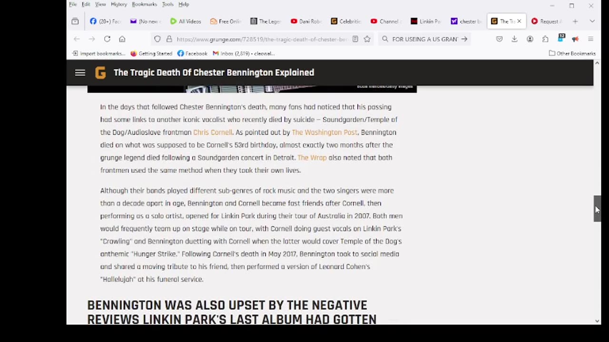Image resolution: width=609 pixels, height=342 pixels.
Task: Open the Firefox account menu
Action: pyautogui.click(x=530, y=39)
